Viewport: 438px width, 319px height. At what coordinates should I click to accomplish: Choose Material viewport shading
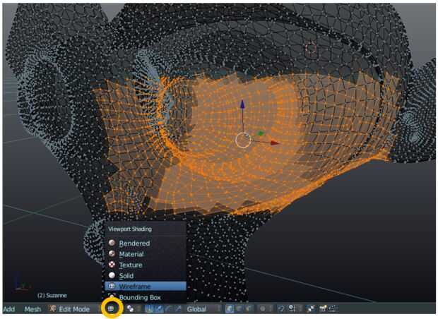point(146,254)
